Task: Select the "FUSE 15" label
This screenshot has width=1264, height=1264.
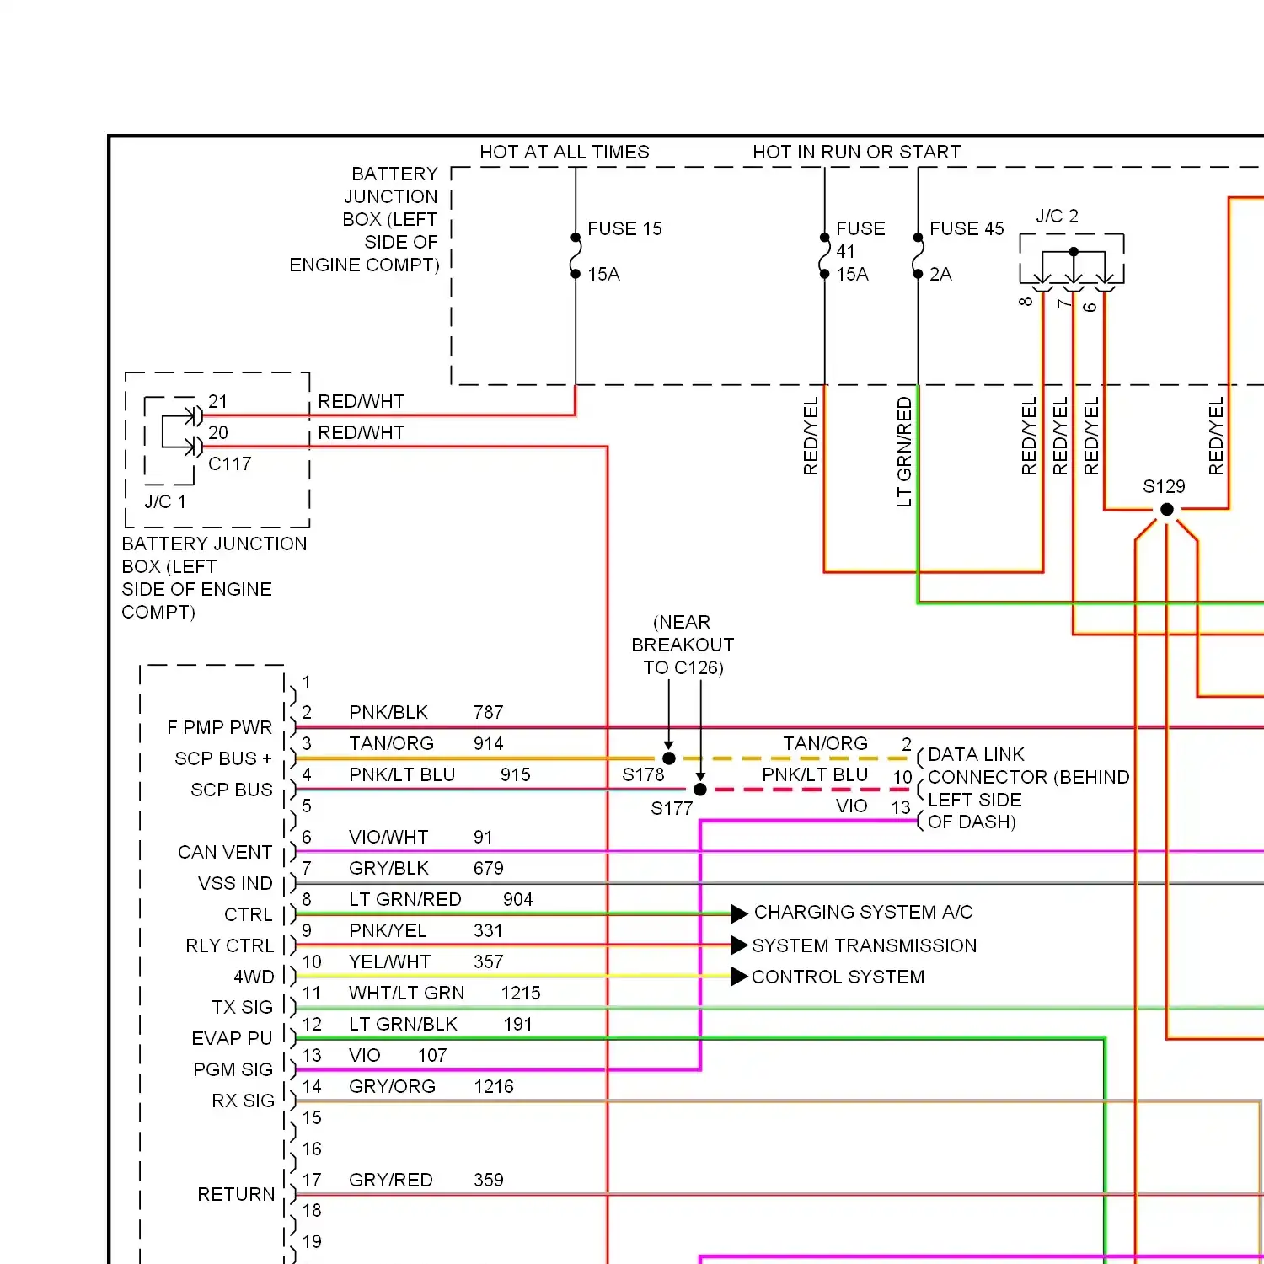Action: click(x=624, y=228)
